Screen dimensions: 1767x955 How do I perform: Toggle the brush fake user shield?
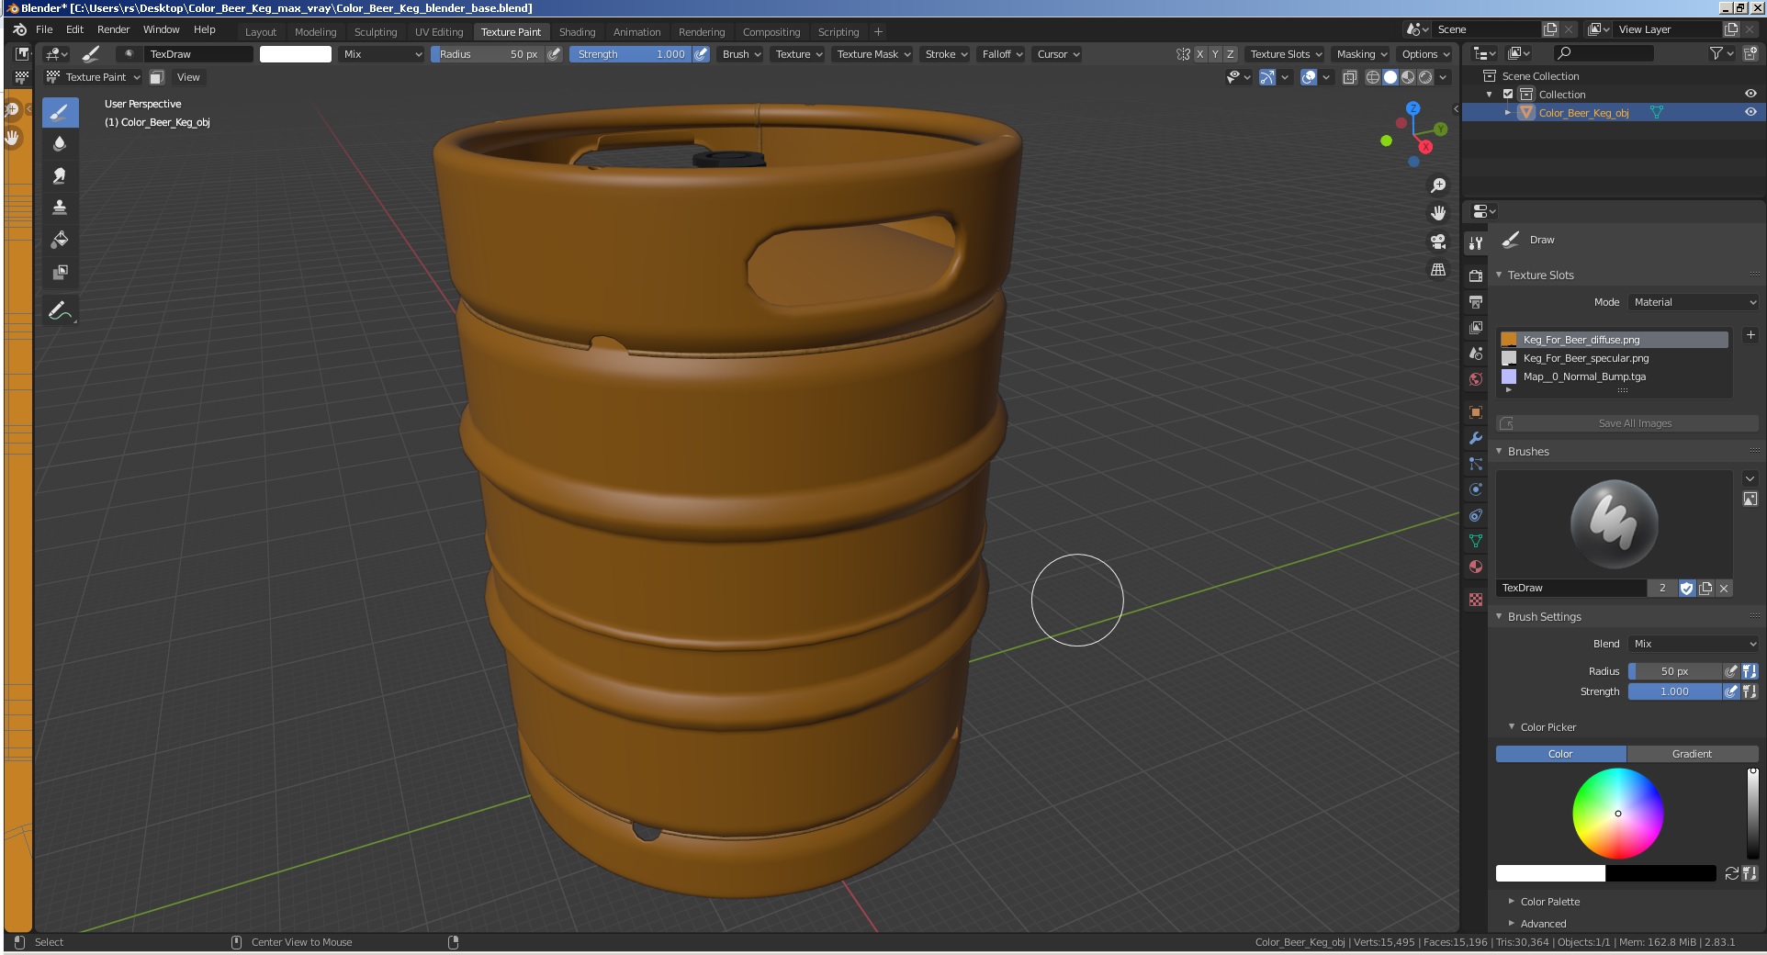coord(1686,588)
